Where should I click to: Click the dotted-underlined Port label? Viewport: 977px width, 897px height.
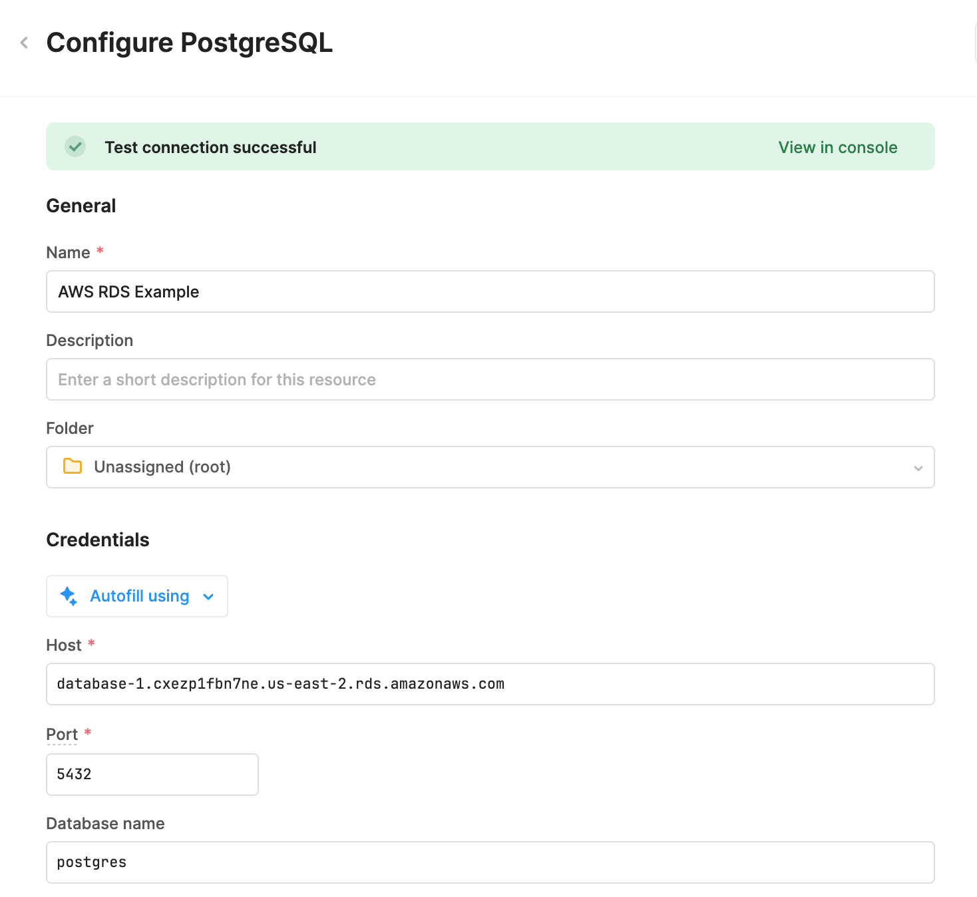(62, 735)
